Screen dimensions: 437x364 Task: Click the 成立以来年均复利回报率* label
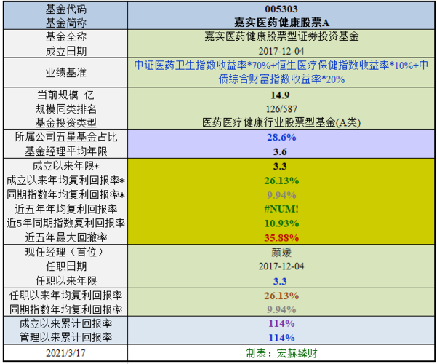click(x=65, y=181)
